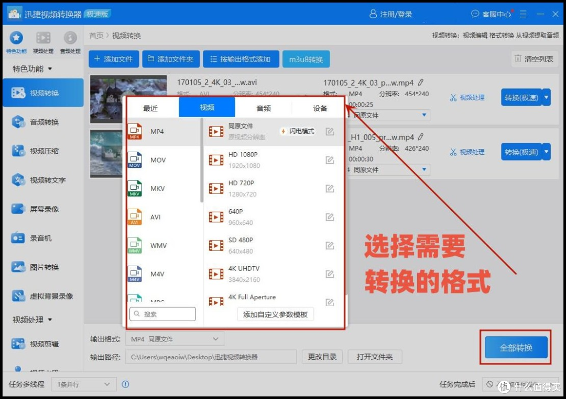Collapse the 视频处理 section

(x=50, y=320)
